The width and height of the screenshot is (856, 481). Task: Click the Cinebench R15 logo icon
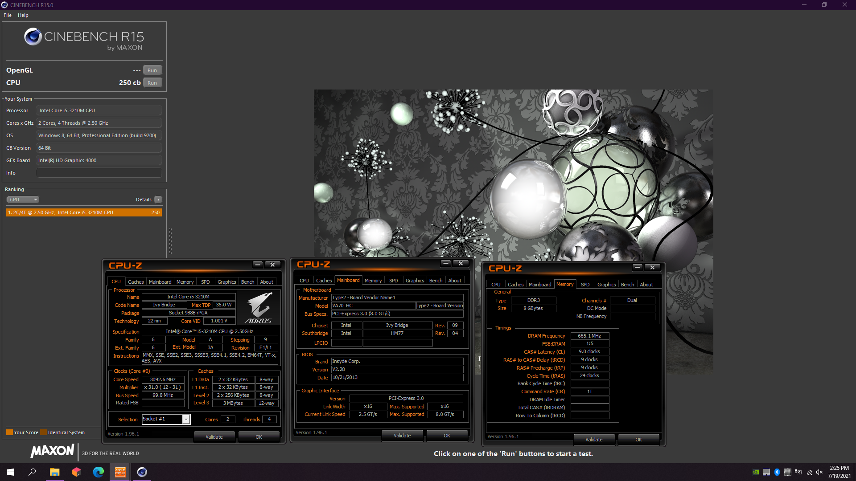(x=33, y=37)
